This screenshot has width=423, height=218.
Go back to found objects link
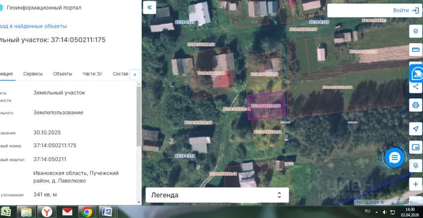click(x=33, y=26)
